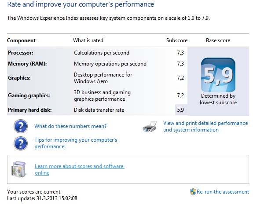Open 'What do these numbers mean?' link
The image size is (253, 205).
(70, 126)
